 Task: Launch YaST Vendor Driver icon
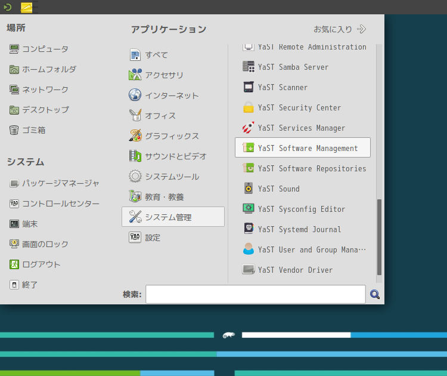(249, 270)
